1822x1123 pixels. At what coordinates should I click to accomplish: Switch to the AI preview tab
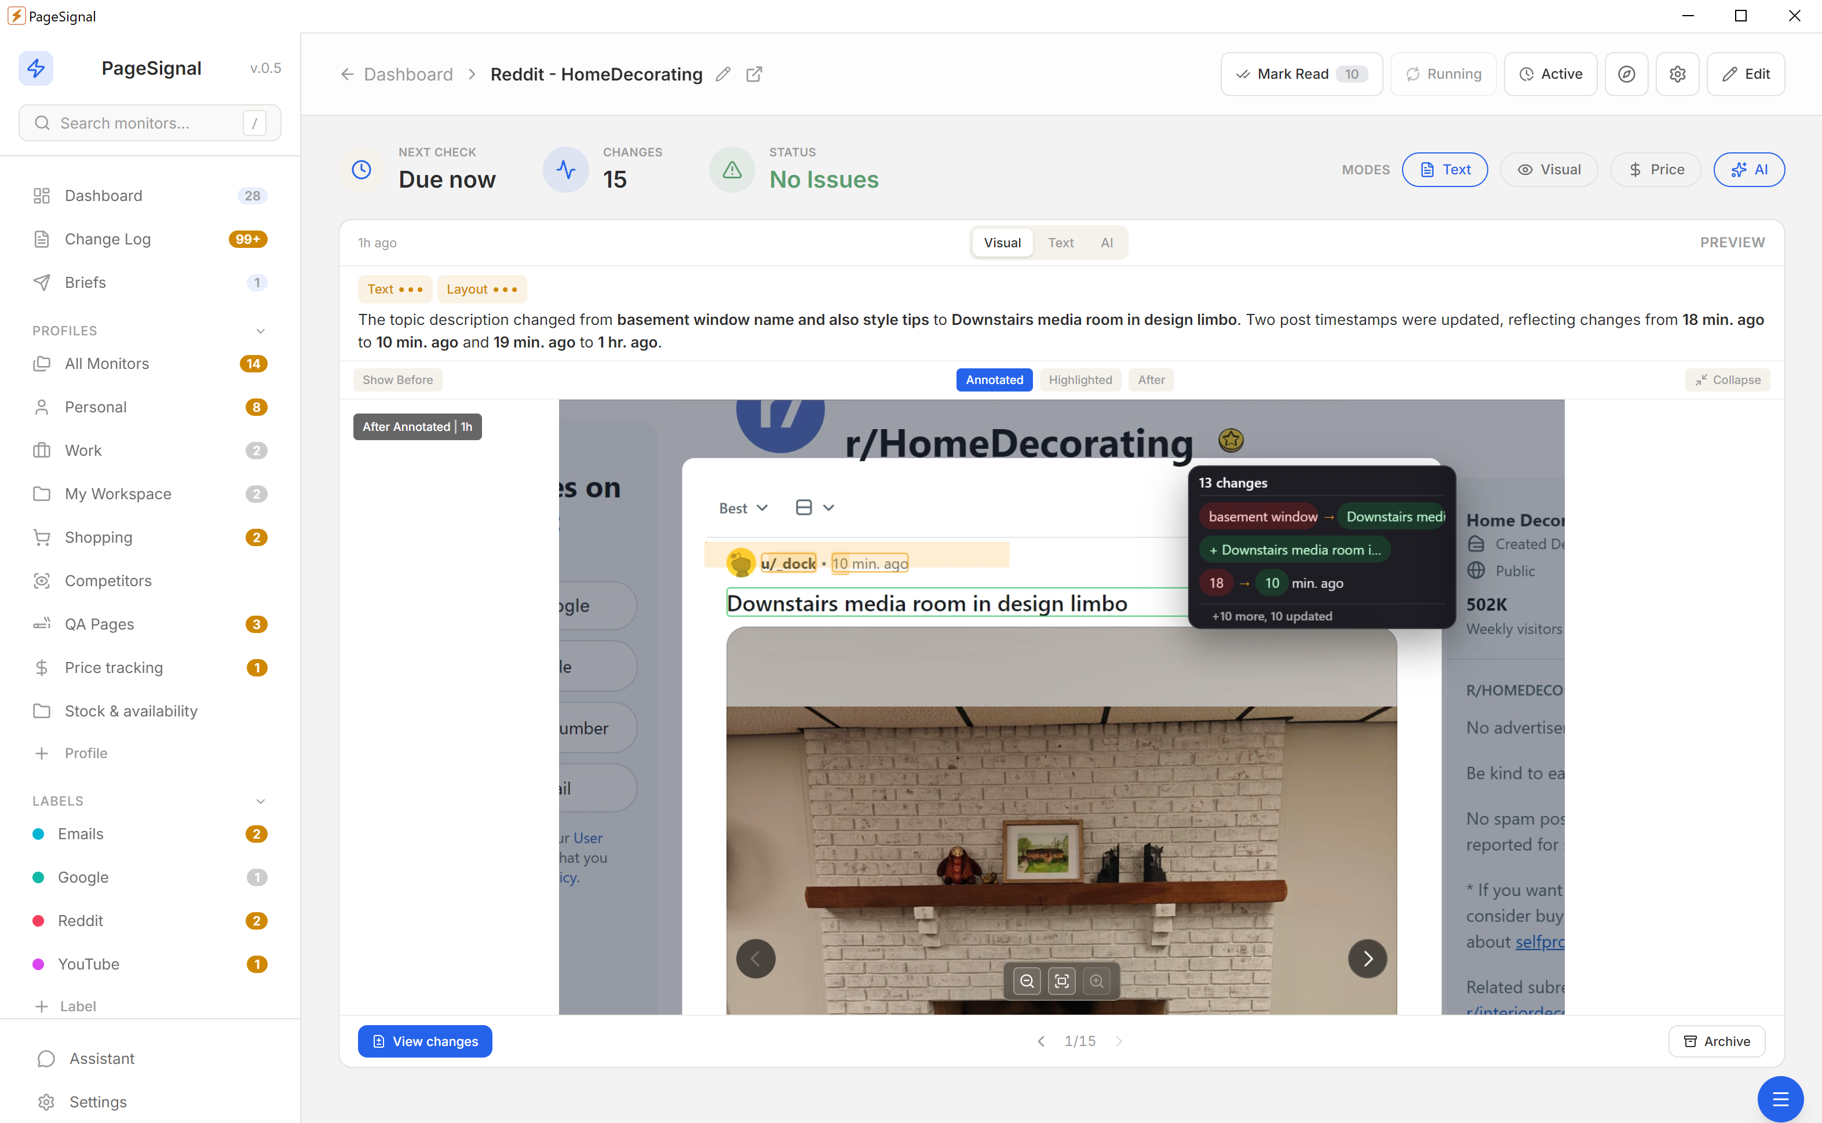tap(1107, 243)
